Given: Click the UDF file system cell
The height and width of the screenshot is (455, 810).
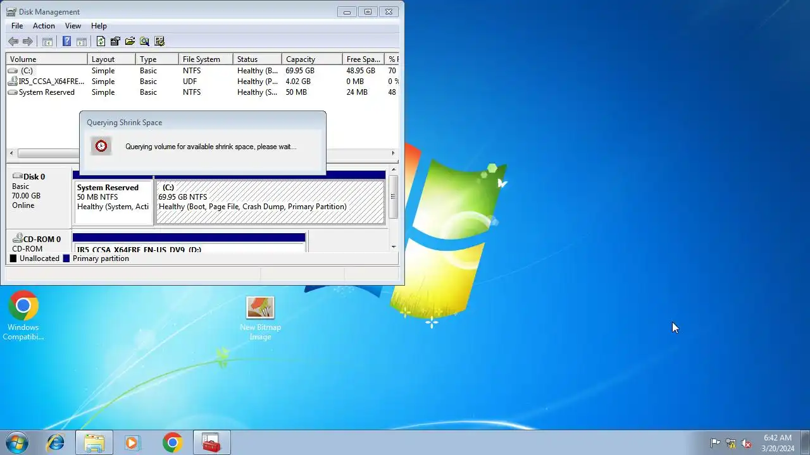Looking at the screenshot, I should pos(190,82).
